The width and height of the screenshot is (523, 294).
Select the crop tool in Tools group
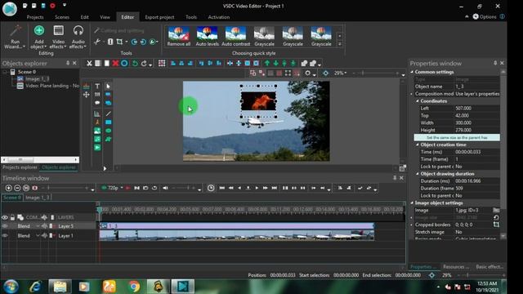point(119,42)
